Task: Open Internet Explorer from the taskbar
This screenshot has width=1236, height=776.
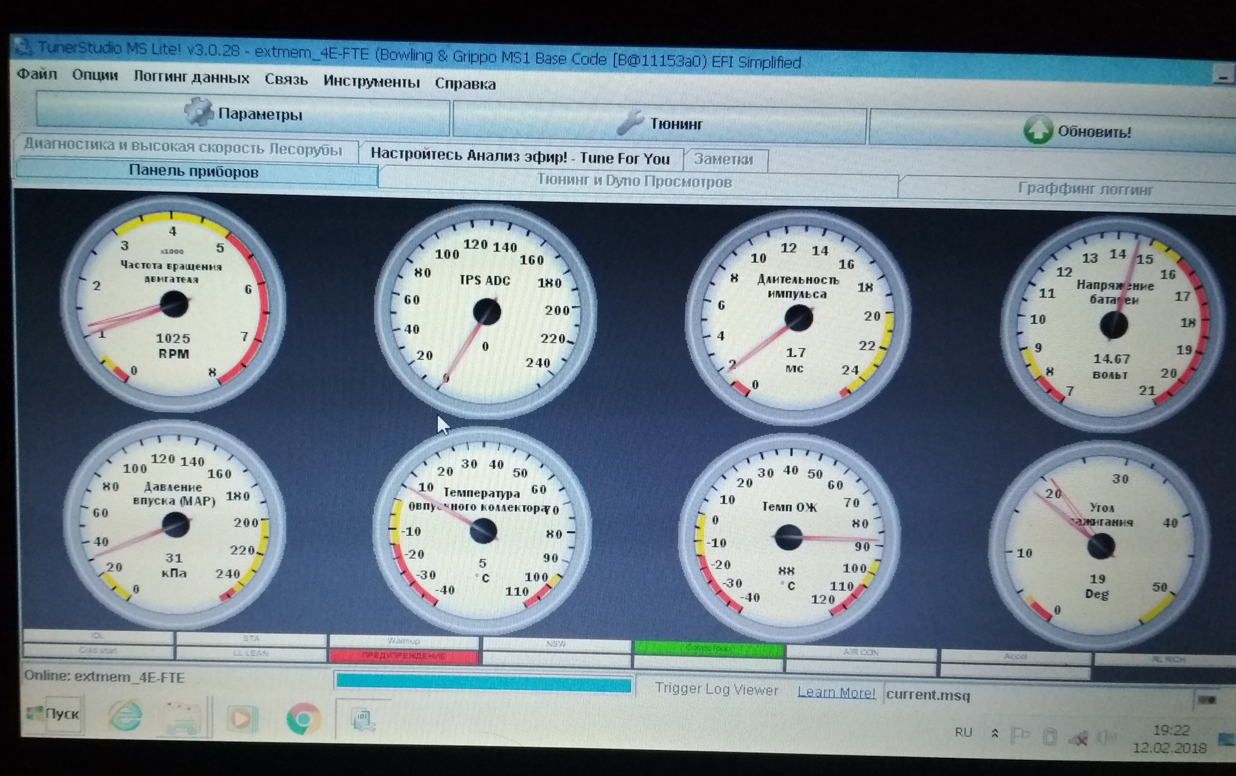Action: 126,716
